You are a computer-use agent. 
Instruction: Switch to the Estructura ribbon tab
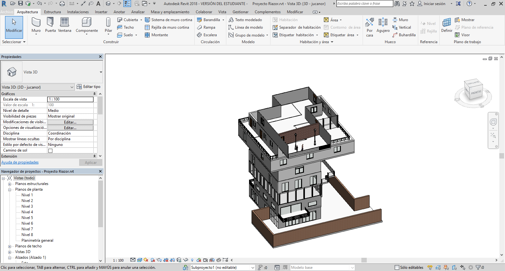click(x=52, y=12)
